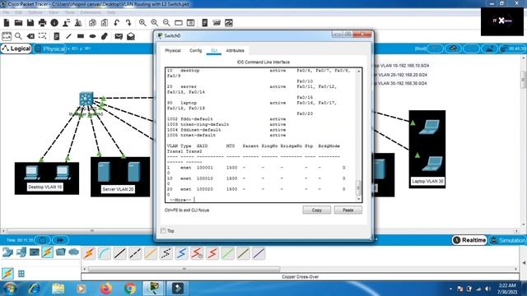Viewport: 527px width, 296px height.
Task: Choose copper cross-over dashed cable
Action: point(135,253)
